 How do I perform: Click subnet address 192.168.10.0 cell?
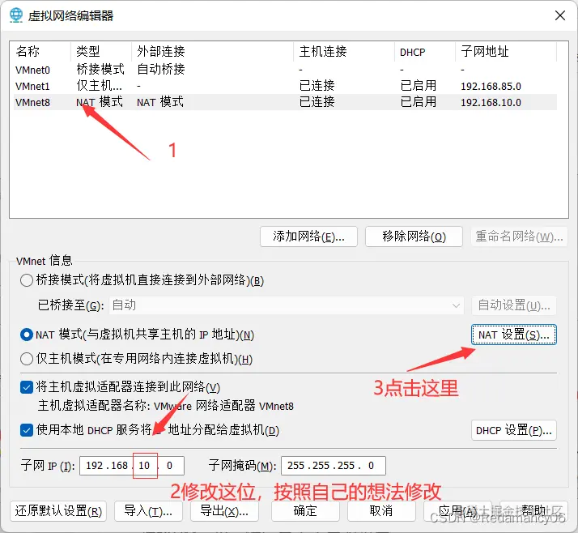click(491, 103)
